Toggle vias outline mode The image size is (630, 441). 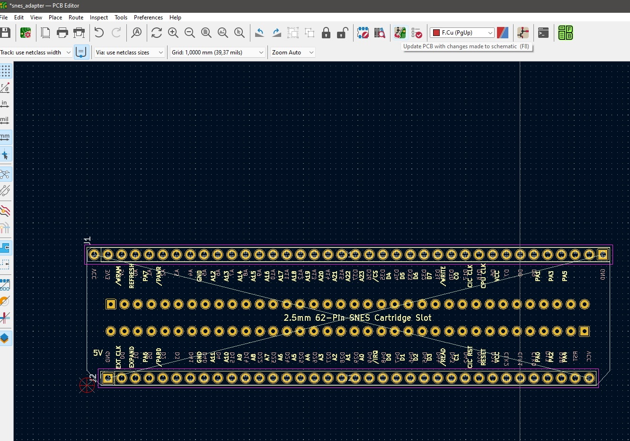[x=5, y=301]
